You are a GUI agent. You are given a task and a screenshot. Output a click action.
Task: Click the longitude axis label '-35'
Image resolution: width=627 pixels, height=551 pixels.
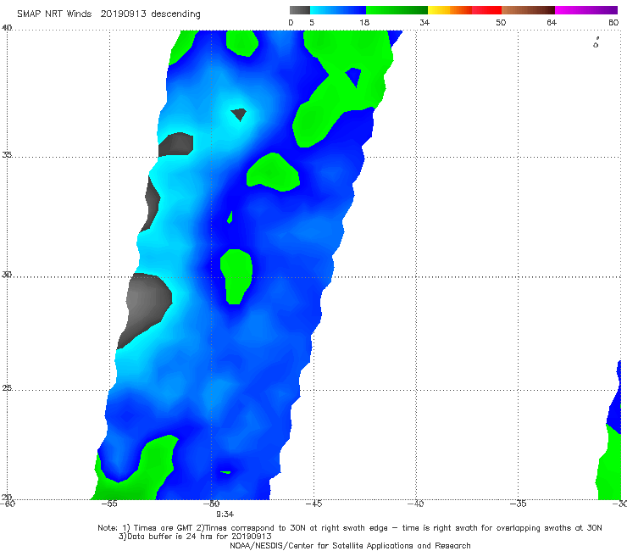coord(519,504)
